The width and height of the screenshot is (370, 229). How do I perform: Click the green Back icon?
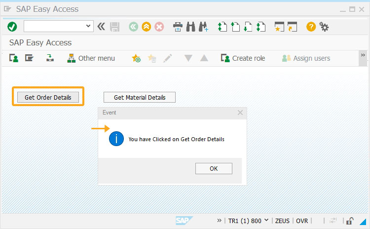click(x=133, y=27)
